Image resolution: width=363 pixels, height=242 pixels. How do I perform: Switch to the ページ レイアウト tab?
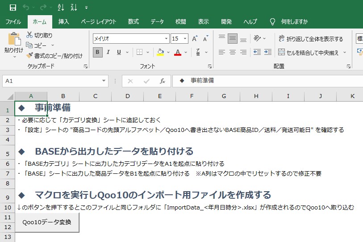coord(98,22)
